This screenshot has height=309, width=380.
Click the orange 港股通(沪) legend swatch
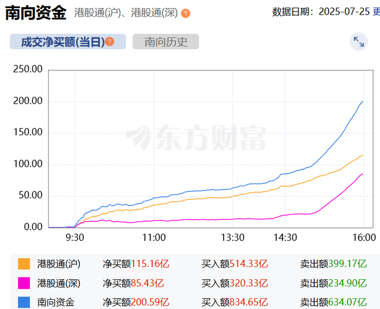pyautogui.click(x=24, y=264)
